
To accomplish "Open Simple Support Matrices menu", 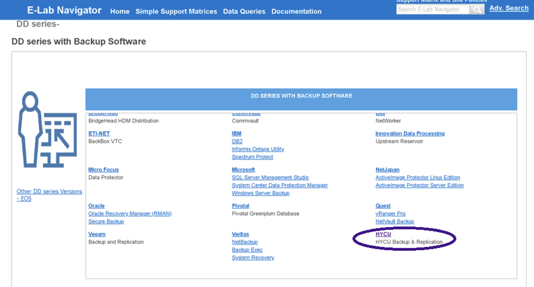I will (176, 11).
